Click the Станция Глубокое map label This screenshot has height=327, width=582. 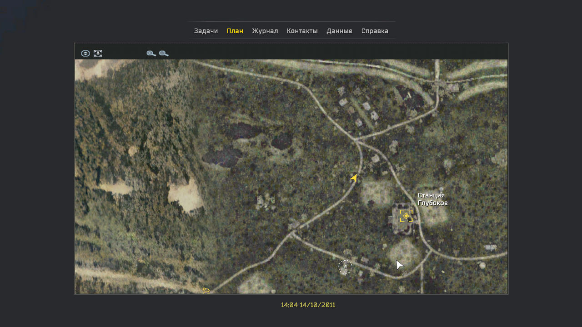click(x=432, y=199)
